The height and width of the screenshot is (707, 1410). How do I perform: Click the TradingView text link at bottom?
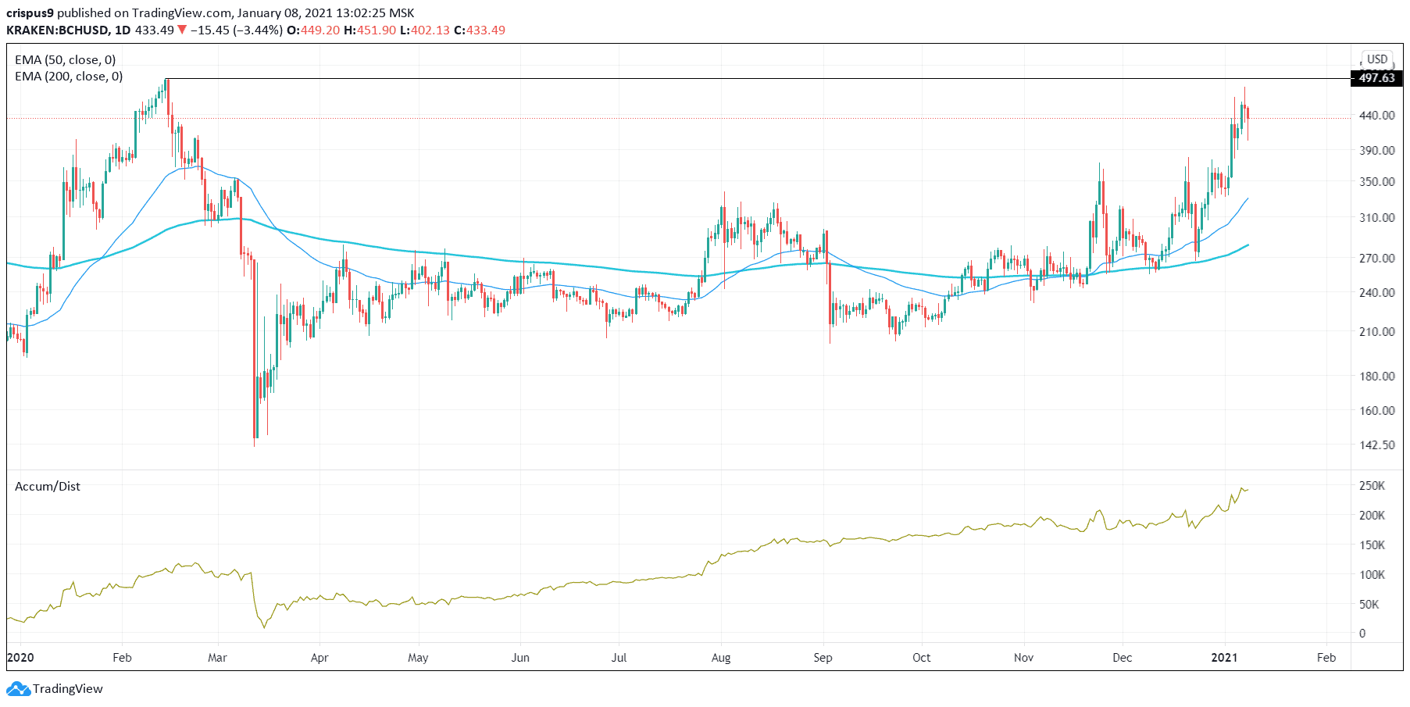[68, 689]
